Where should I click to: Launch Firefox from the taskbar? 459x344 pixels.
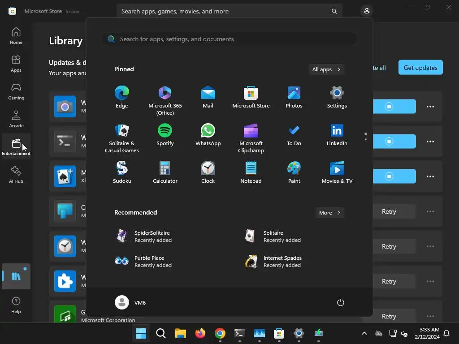tap(200, 333)
